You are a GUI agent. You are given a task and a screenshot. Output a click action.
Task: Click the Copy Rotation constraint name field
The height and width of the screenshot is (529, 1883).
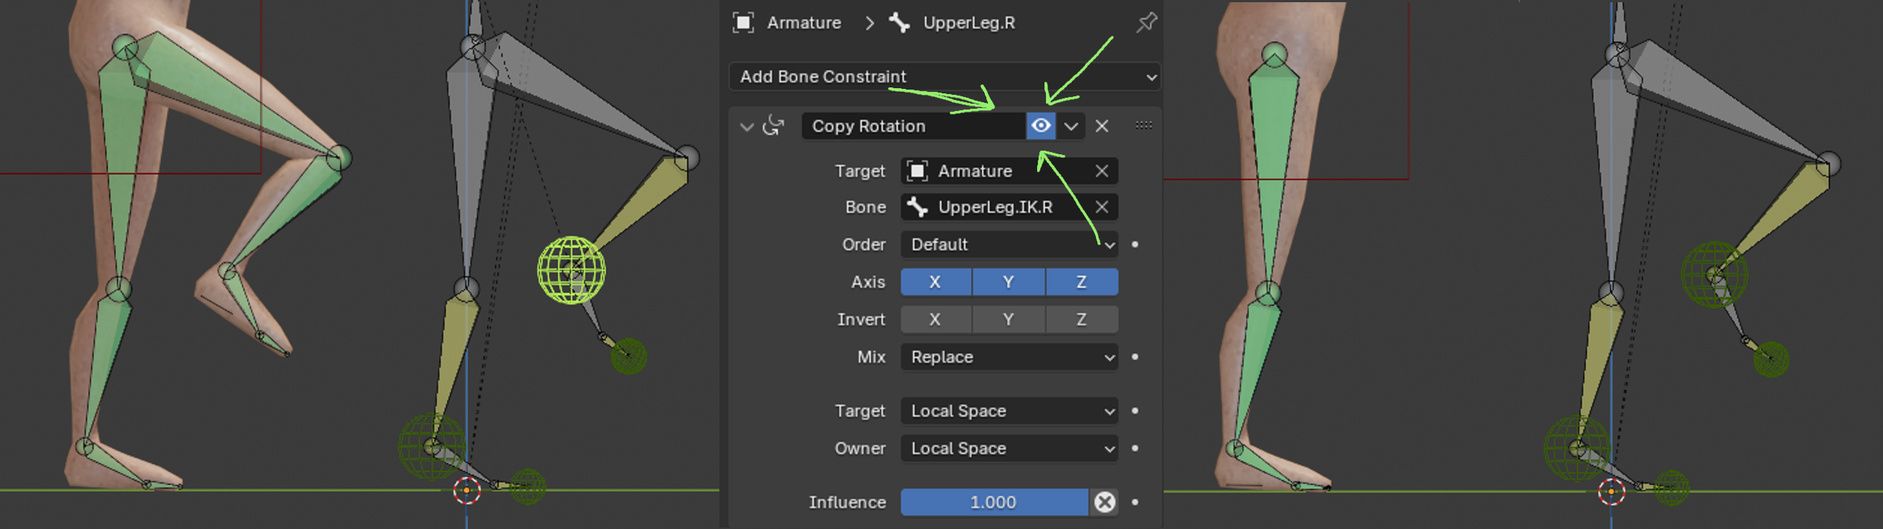(912, 126)
